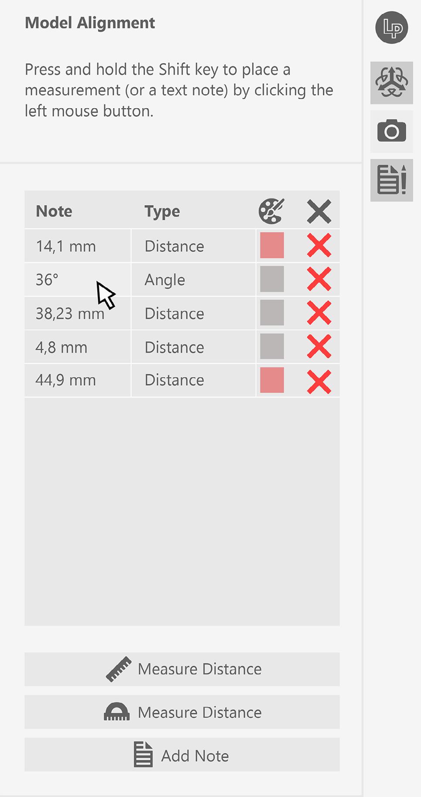Viewport: 421px width, 797px height.
Task: Open color swatch of 44,9 mm row
Action: tap(272, 380)
